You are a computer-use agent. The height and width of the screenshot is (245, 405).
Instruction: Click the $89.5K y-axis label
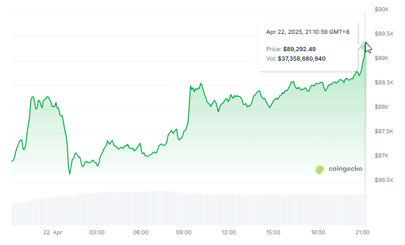point(382,34)
